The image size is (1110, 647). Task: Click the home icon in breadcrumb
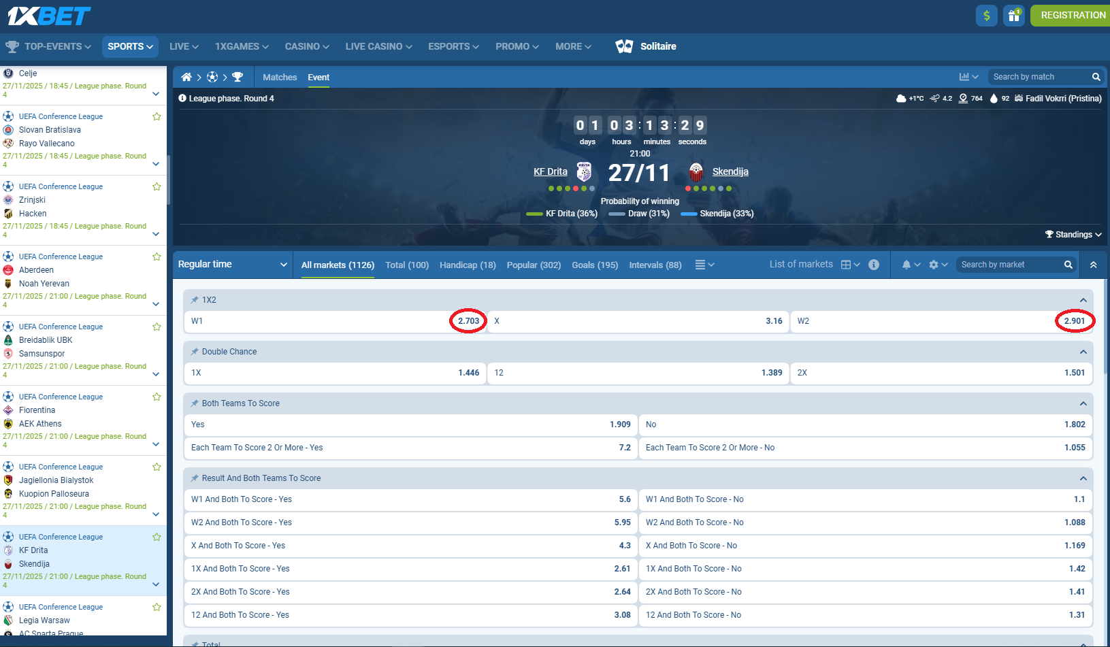point(186,78)
